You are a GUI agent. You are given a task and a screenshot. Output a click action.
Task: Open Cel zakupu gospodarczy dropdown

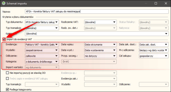coord(154,56)
